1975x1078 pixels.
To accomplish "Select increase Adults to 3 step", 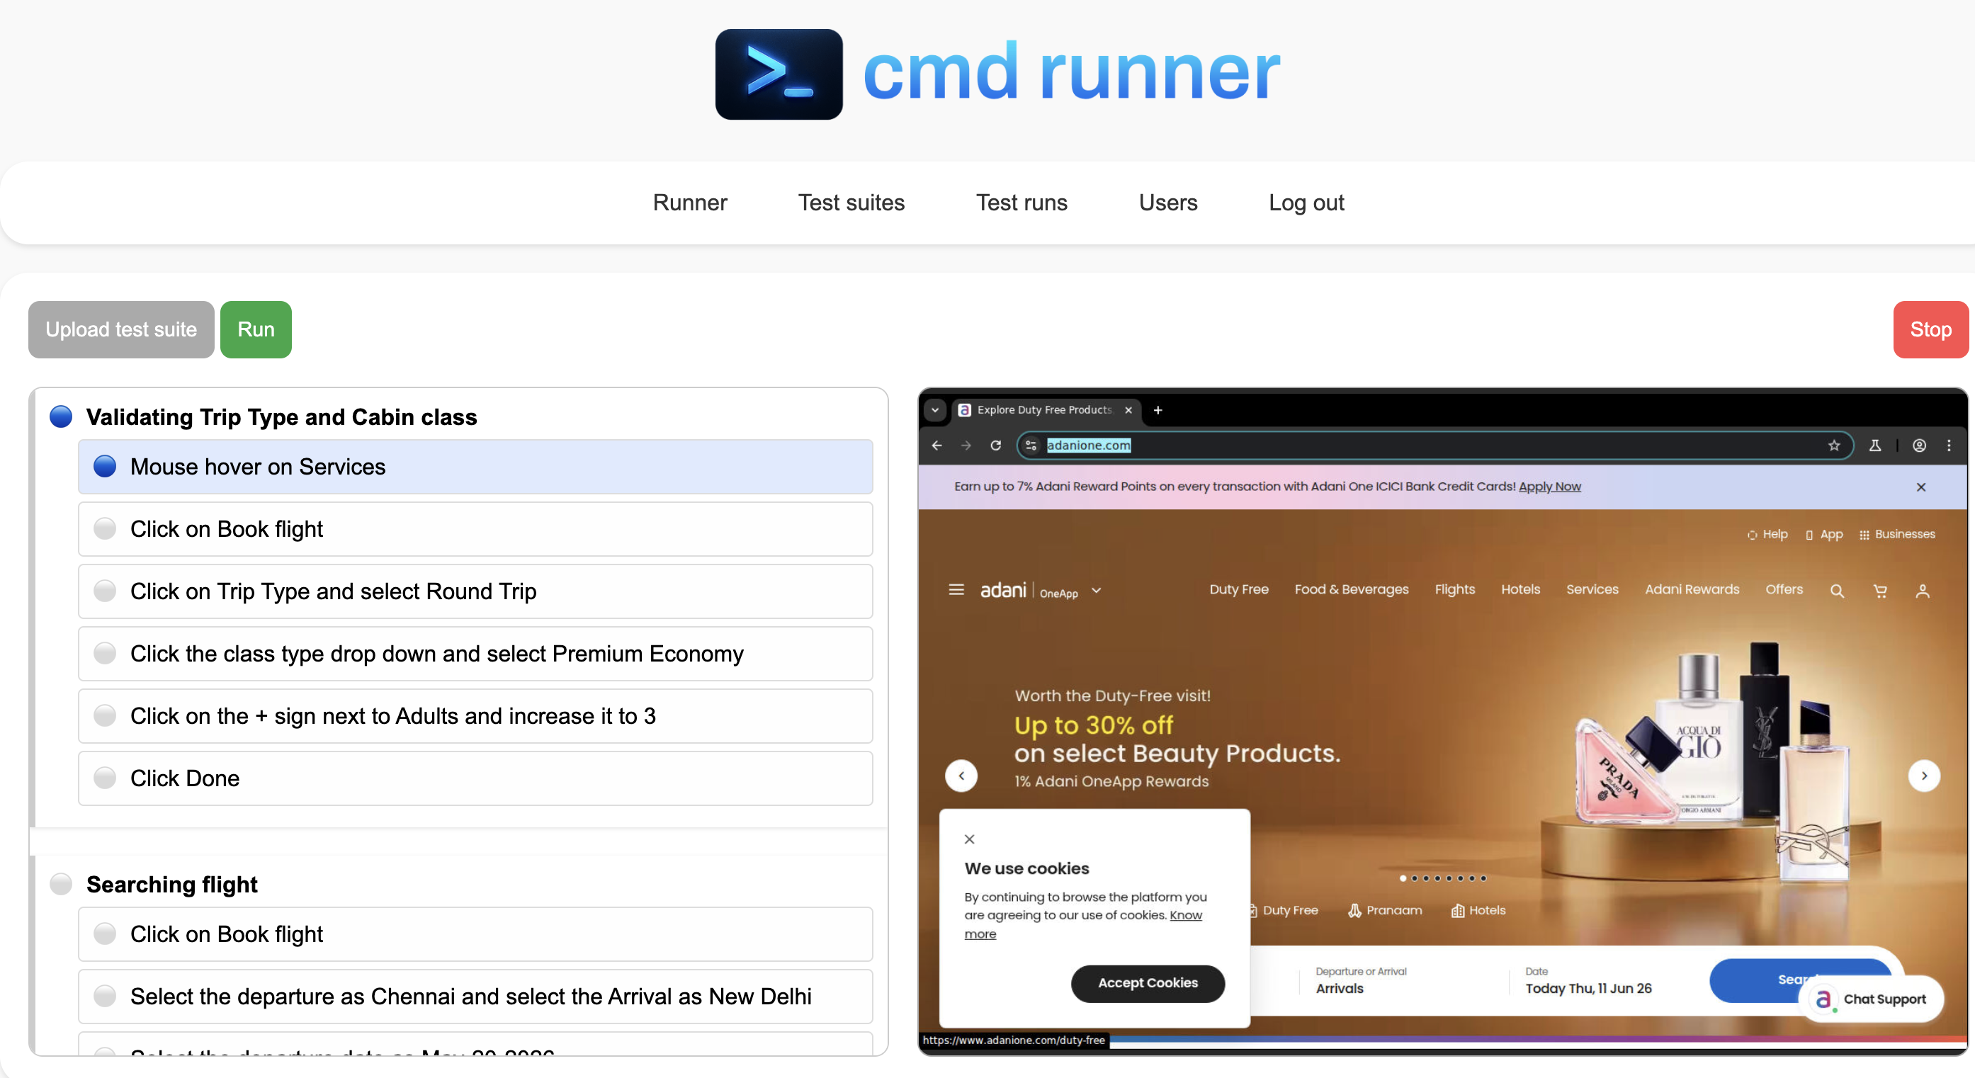I will 475,716.
